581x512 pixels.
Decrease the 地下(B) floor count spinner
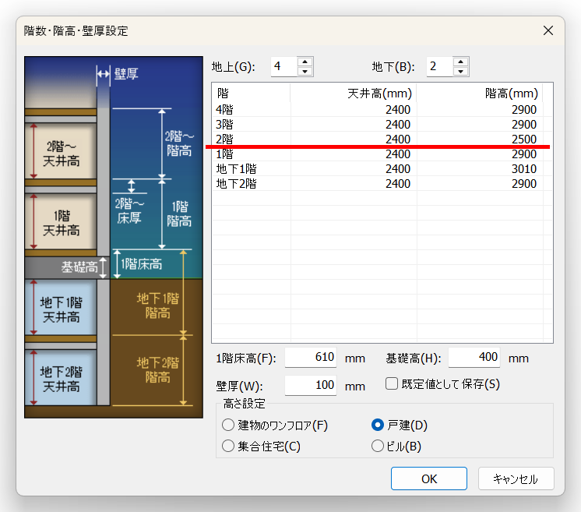[x=461, y=71]
